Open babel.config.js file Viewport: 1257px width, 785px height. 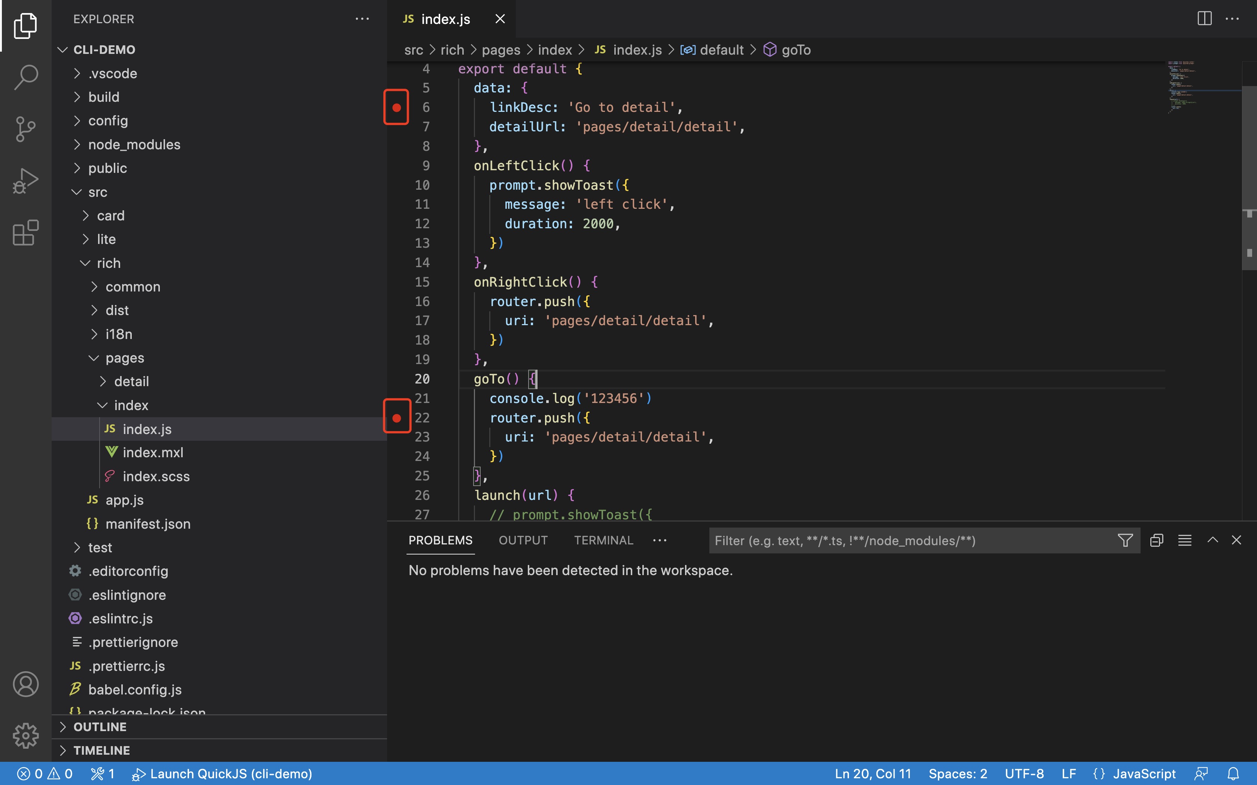click(x=219, y=690)
